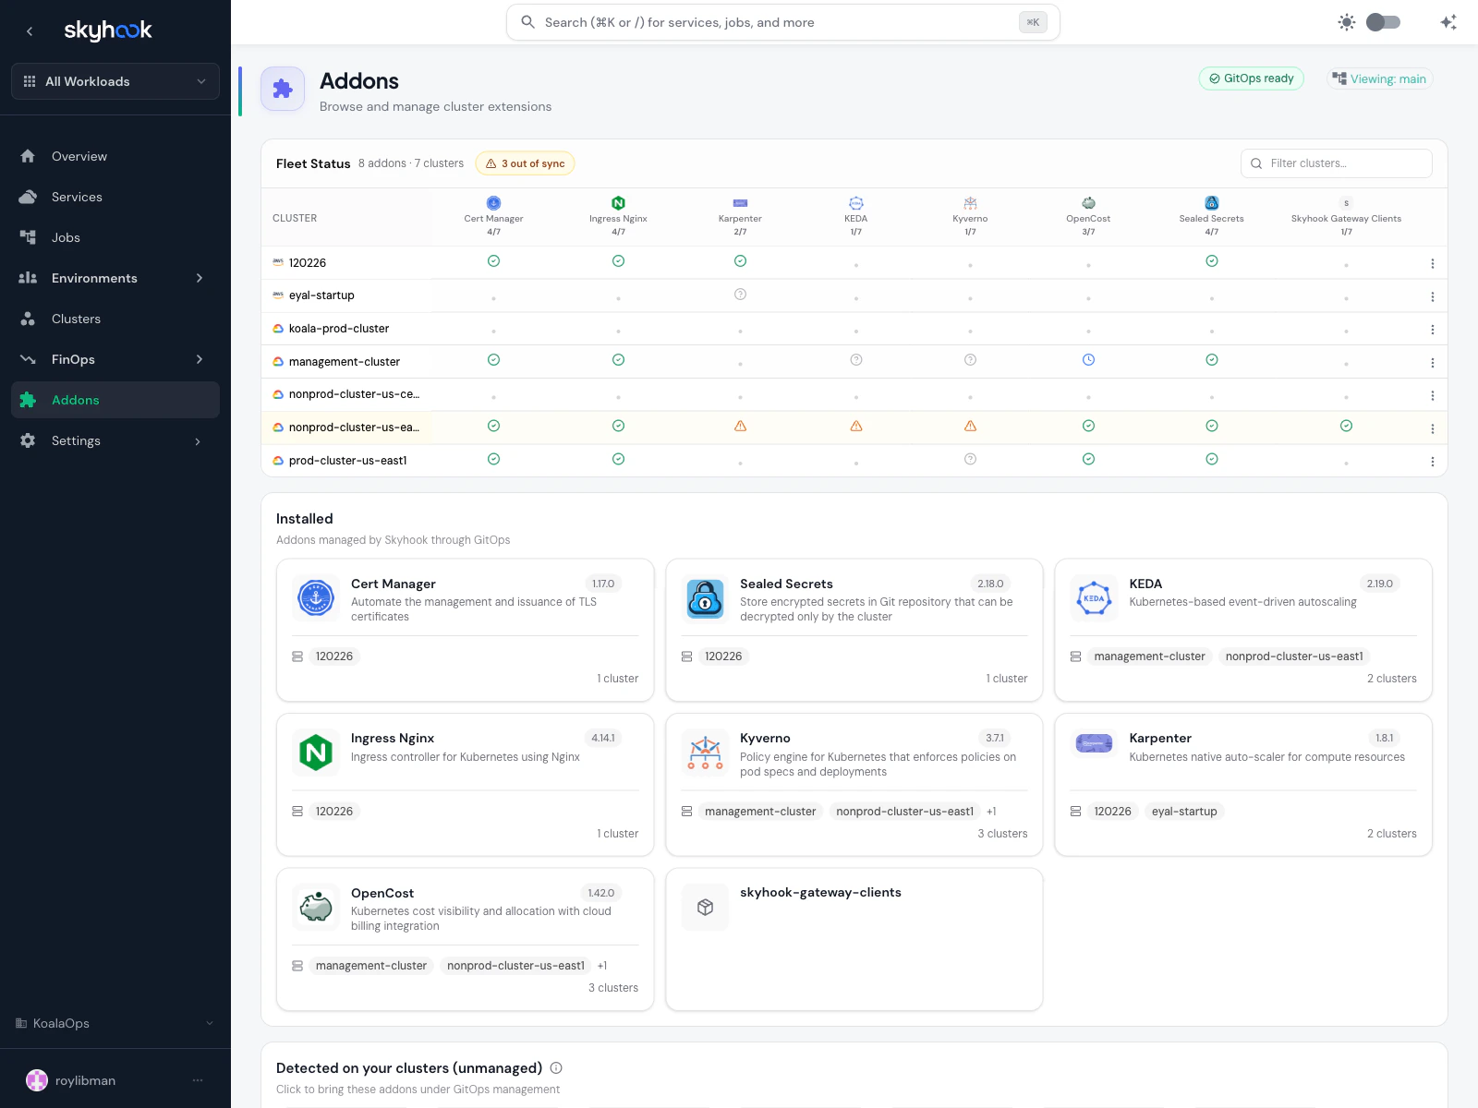Click the Clusters icon in the sidebar
The height and width of the screenshot is (1108, 1478).
pos(29,319)
